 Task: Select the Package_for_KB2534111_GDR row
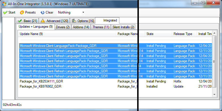[116, 81]
